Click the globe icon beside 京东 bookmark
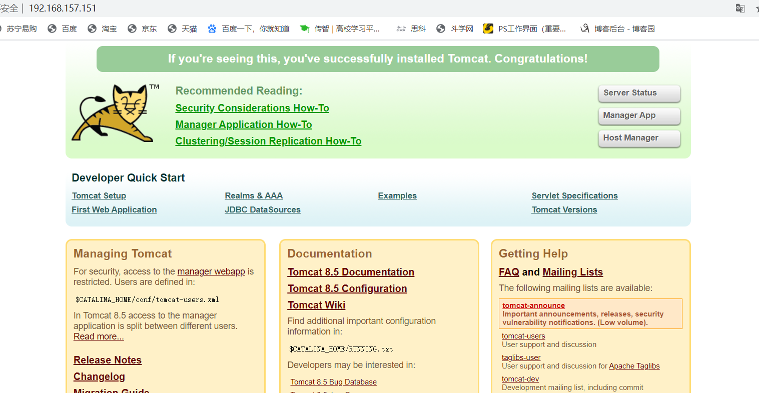 pos(132,29)
